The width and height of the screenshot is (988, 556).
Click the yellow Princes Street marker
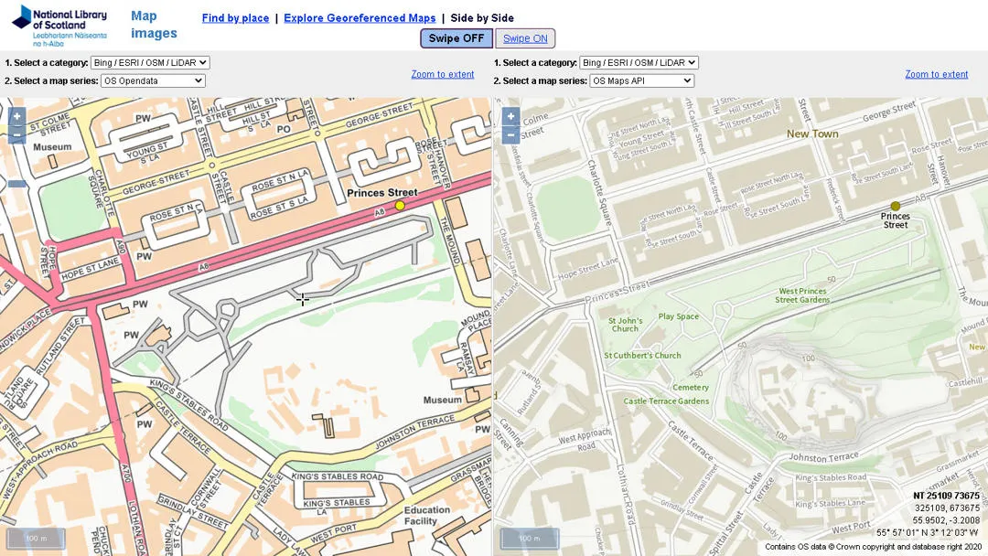(x=399, y=206)
